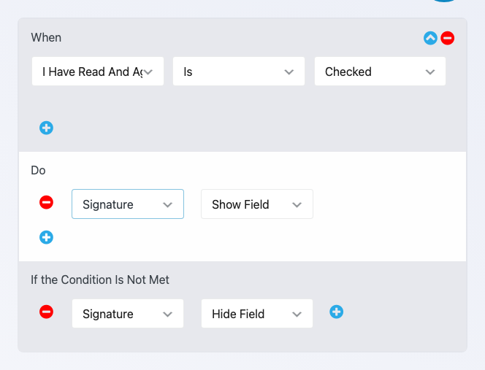Image resolution: width=485 pixels, height=370 pixels.
Task: Remove the Show Field action via the red minus
Action: click(47, 202)
